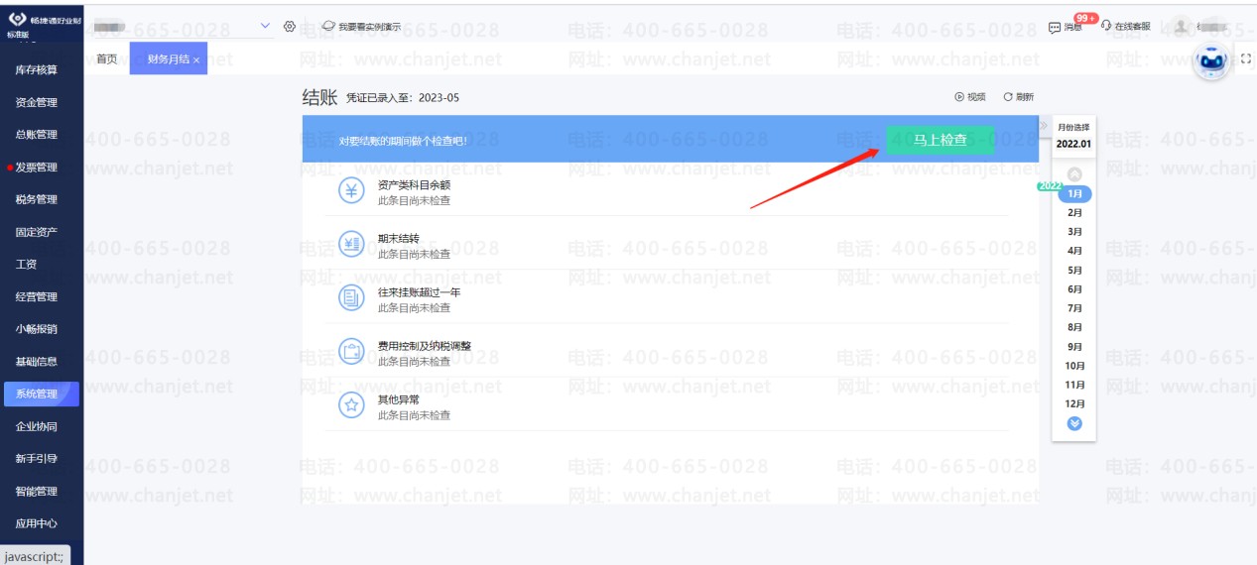This screenshot has width=1257, height=565.
Task: Close the 财务月结 tab
Action: coord(196,60)
